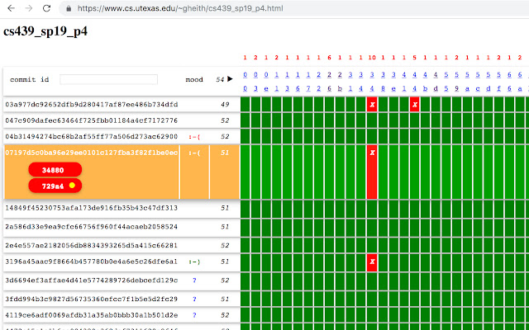The width and height of the screenshot is (529, 330).
Task: Click the blue question mark for commit 3d6694ef
Action: 194,281
